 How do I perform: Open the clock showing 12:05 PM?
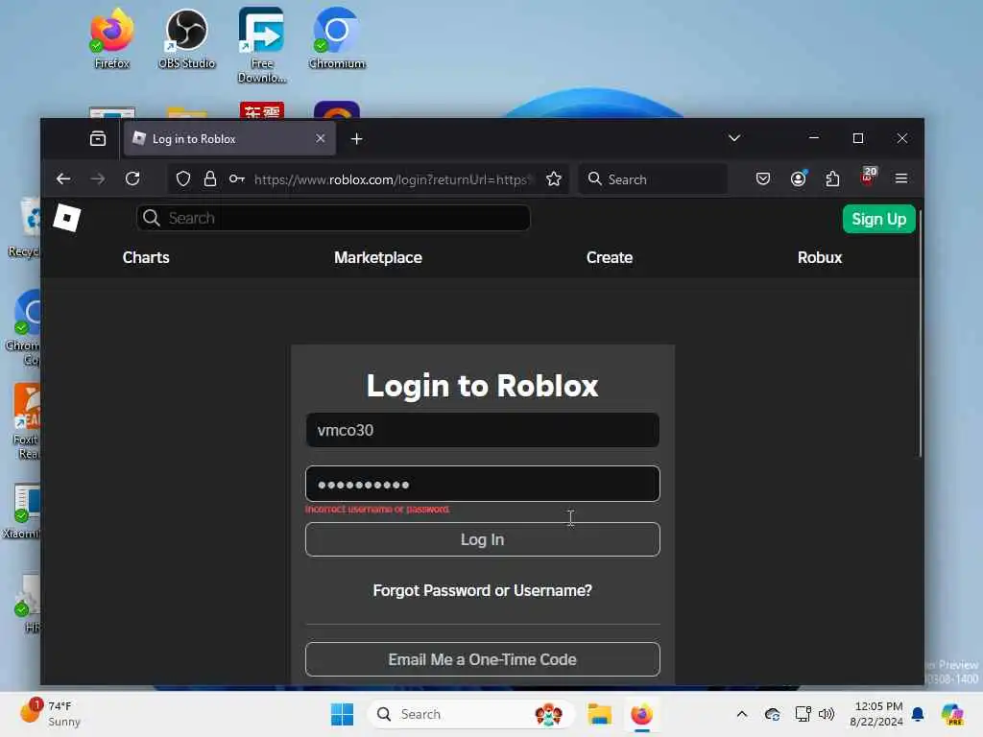click(876, 714)
